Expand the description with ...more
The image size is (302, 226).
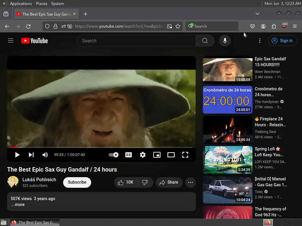tap(18, 205)
